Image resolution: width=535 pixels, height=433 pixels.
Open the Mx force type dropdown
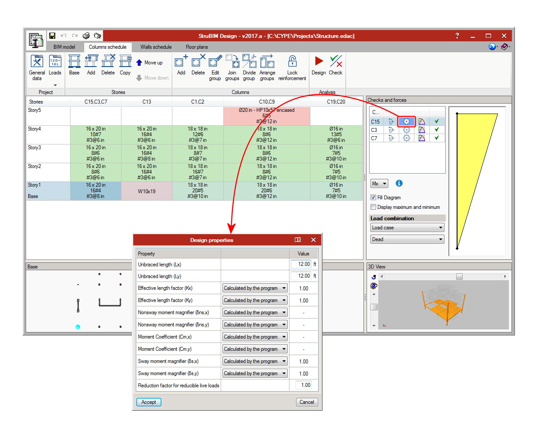point(379,184)
